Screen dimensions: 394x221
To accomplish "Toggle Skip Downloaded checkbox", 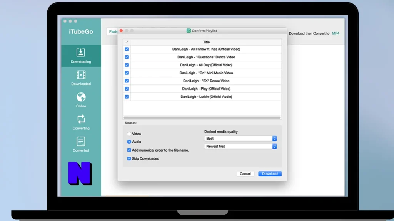I will pos(129,158).
